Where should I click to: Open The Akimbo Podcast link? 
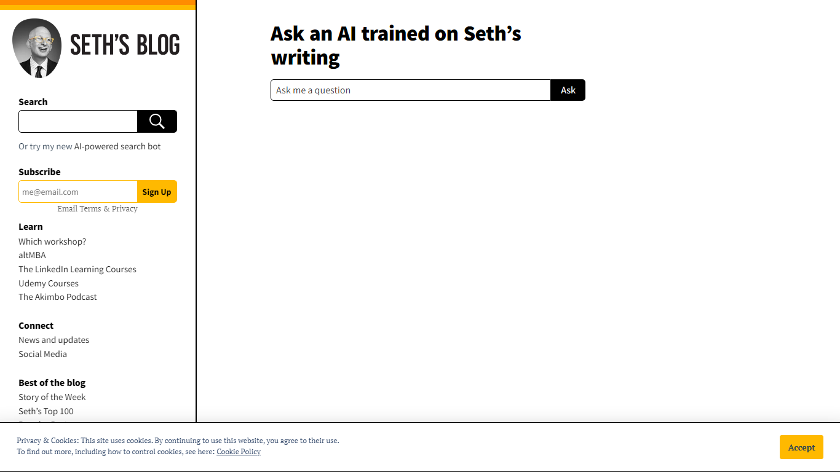58,297
